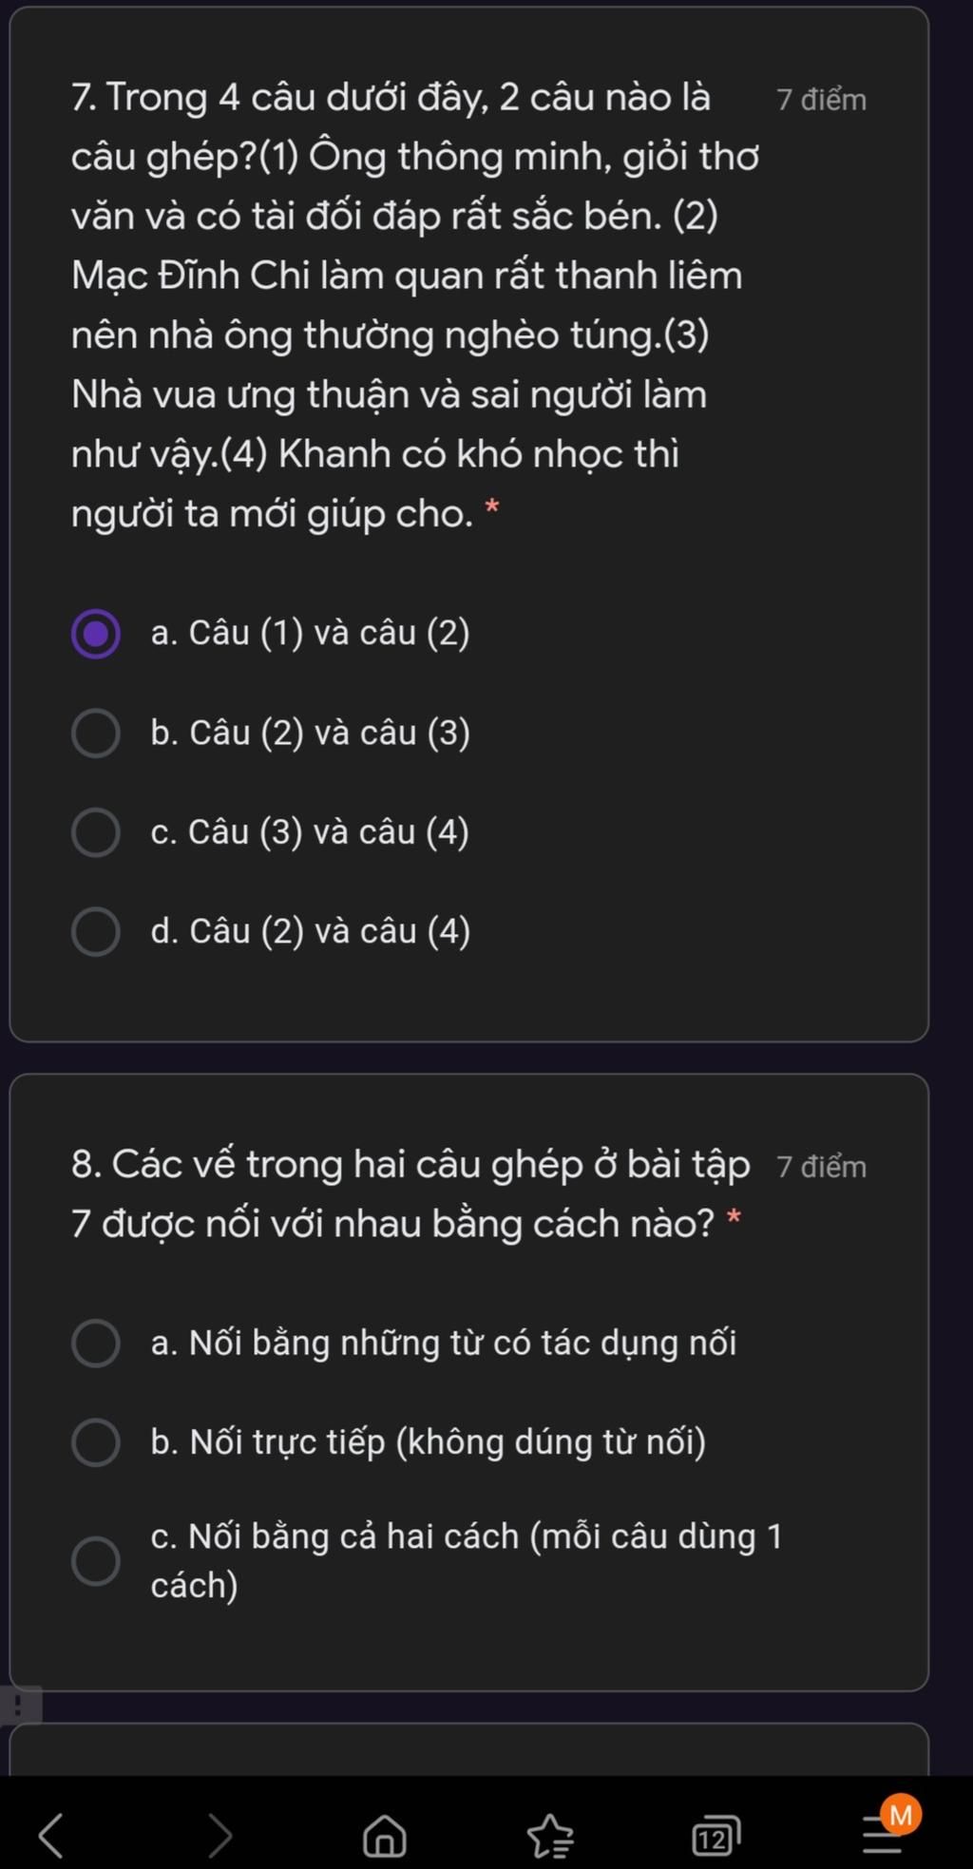Screen dimensions: 973x1869
Task: Tap the browser back arrow
Action: tap(50, 1835)
